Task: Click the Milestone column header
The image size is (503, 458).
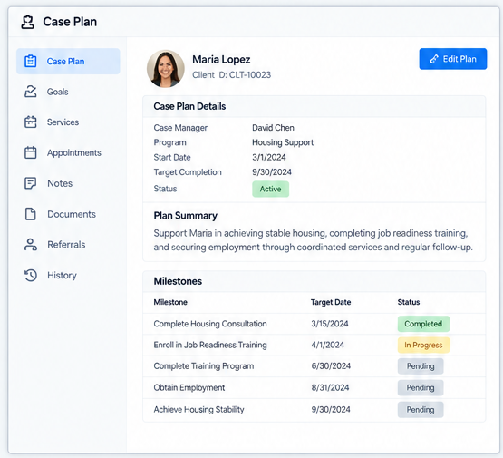Action: click(x=170, y=302)
